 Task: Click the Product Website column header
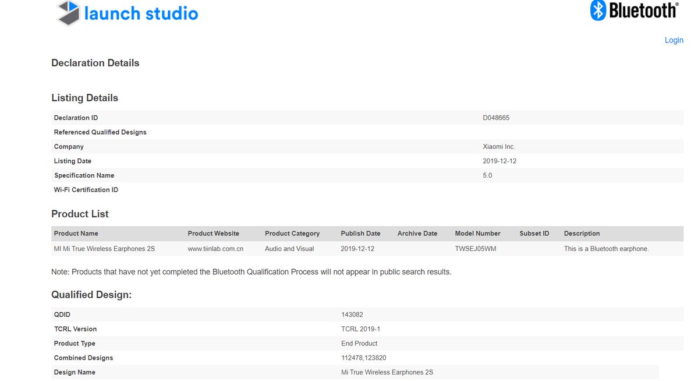213,234
